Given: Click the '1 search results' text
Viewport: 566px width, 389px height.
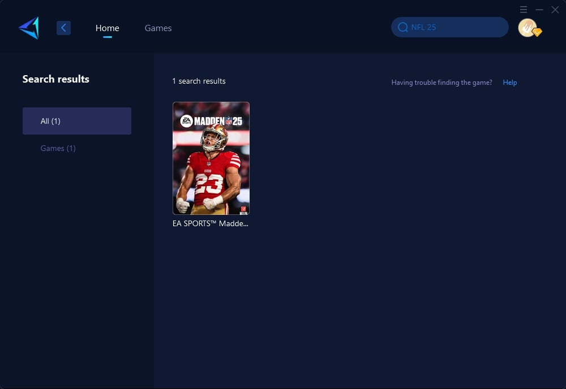Looking at the screenshot, I should [199, 81].
